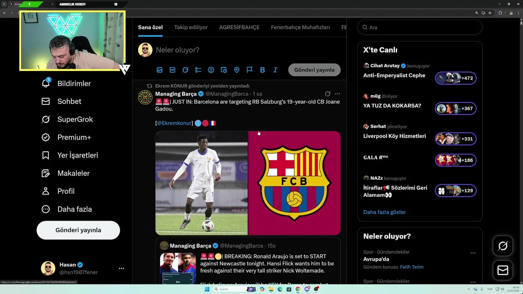This screenshot has width=523, height=294.
Task: Open Yer İşaretleri bookmarks
Action: (69, 155)
